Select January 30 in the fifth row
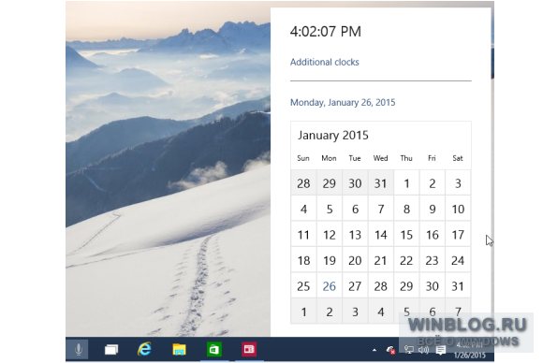Viewport: 543px width, 363px height. [433, 286]
